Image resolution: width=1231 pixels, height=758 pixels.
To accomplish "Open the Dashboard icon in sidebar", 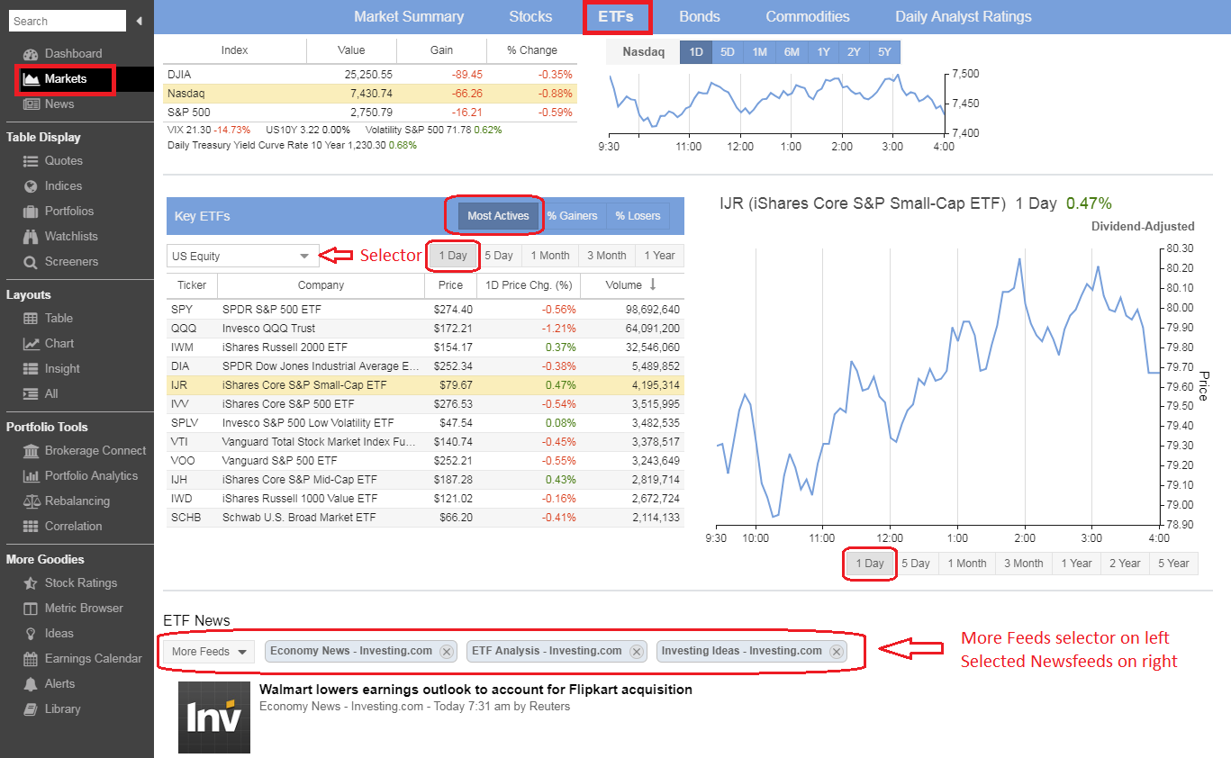I will (x=31, y=54).
